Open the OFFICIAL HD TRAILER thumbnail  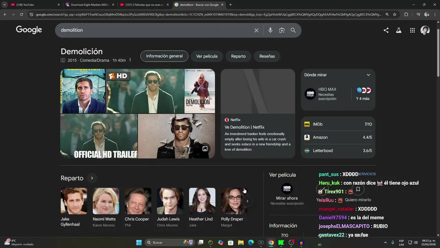[99, 136]
